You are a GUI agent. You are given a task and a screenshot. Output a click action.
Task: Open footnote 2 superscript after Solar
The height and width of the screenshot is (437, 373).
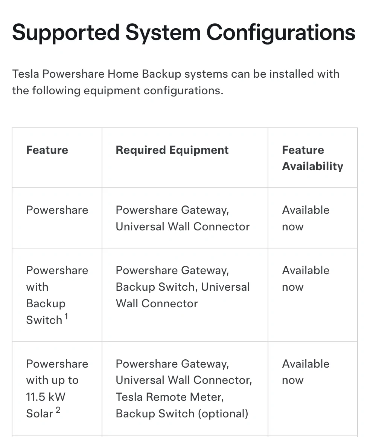tap(58, 410)
